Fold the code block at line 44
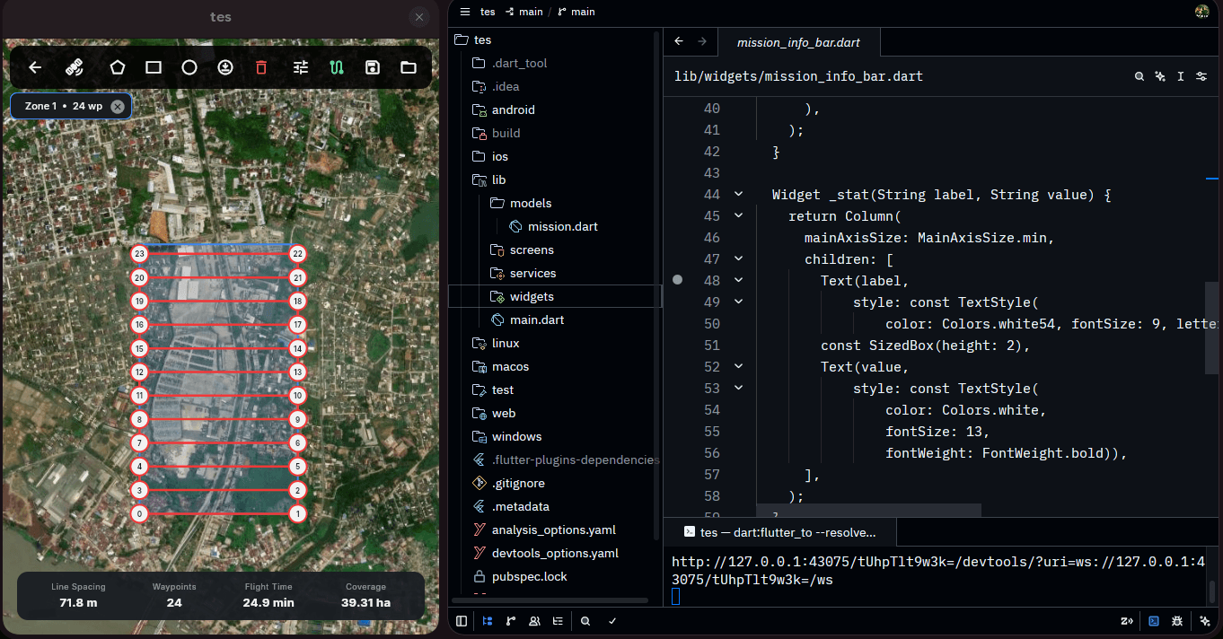This screenshot has height=639, width=1223. pos(738,194)
